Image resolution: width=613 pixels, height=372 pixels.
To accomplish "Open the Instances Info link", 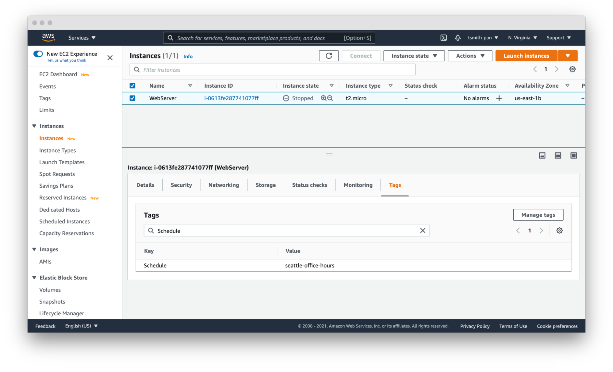I will click(188, 56).
